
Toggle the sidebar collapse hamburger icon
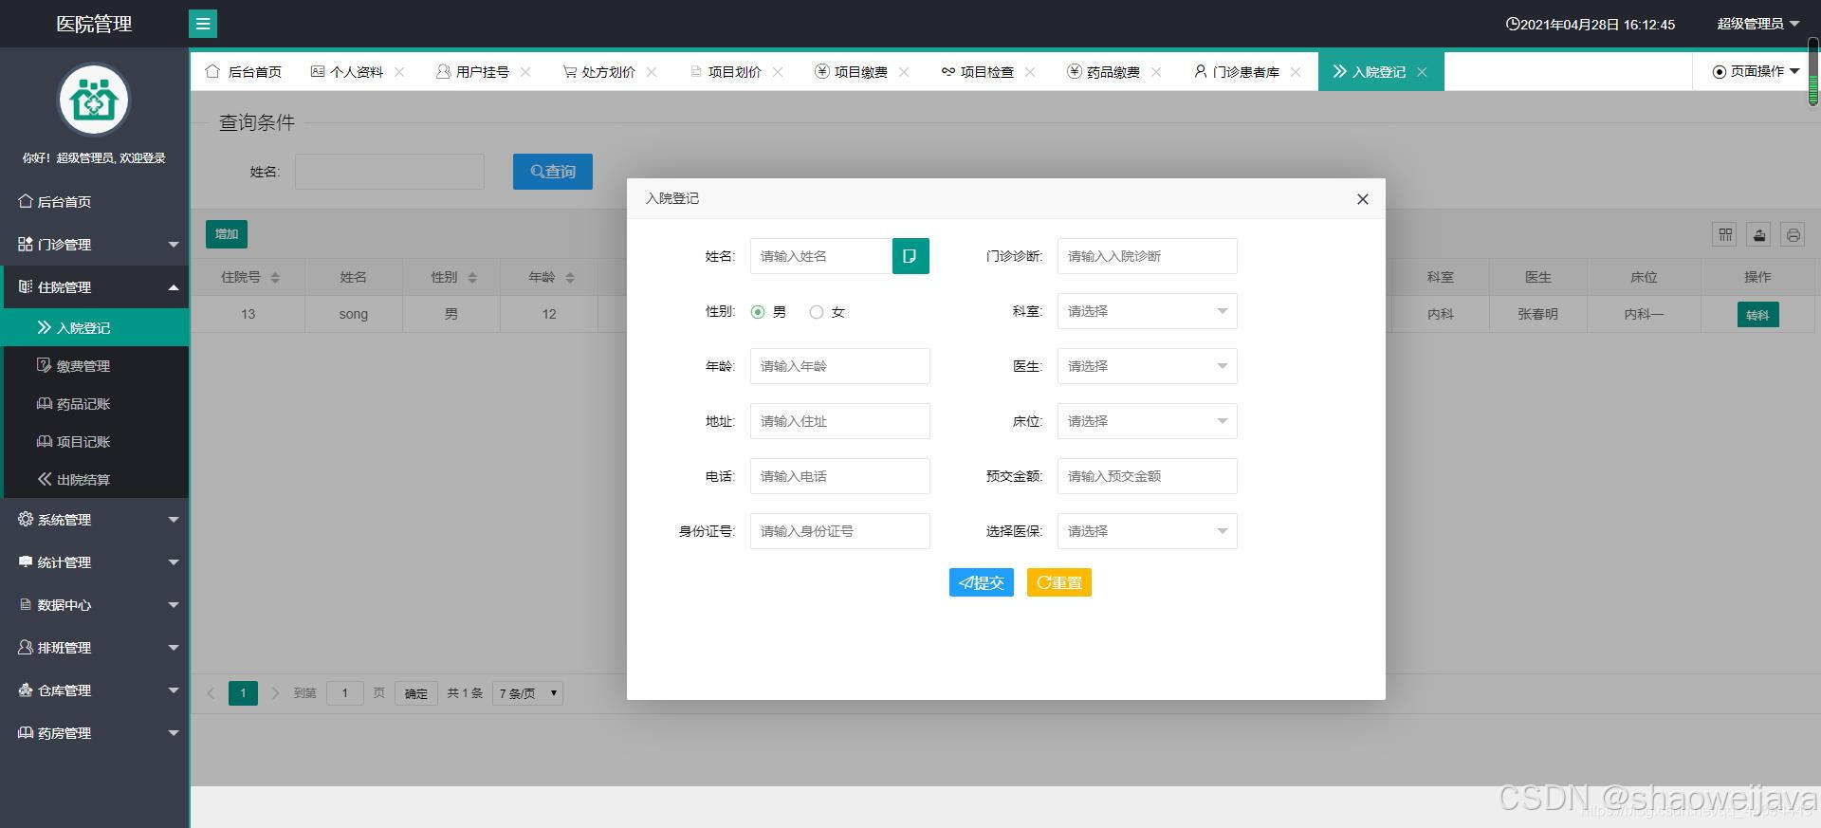click(x=203, y=24)
